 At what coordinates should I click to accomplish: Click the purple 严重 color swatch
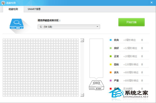(110, 80)
